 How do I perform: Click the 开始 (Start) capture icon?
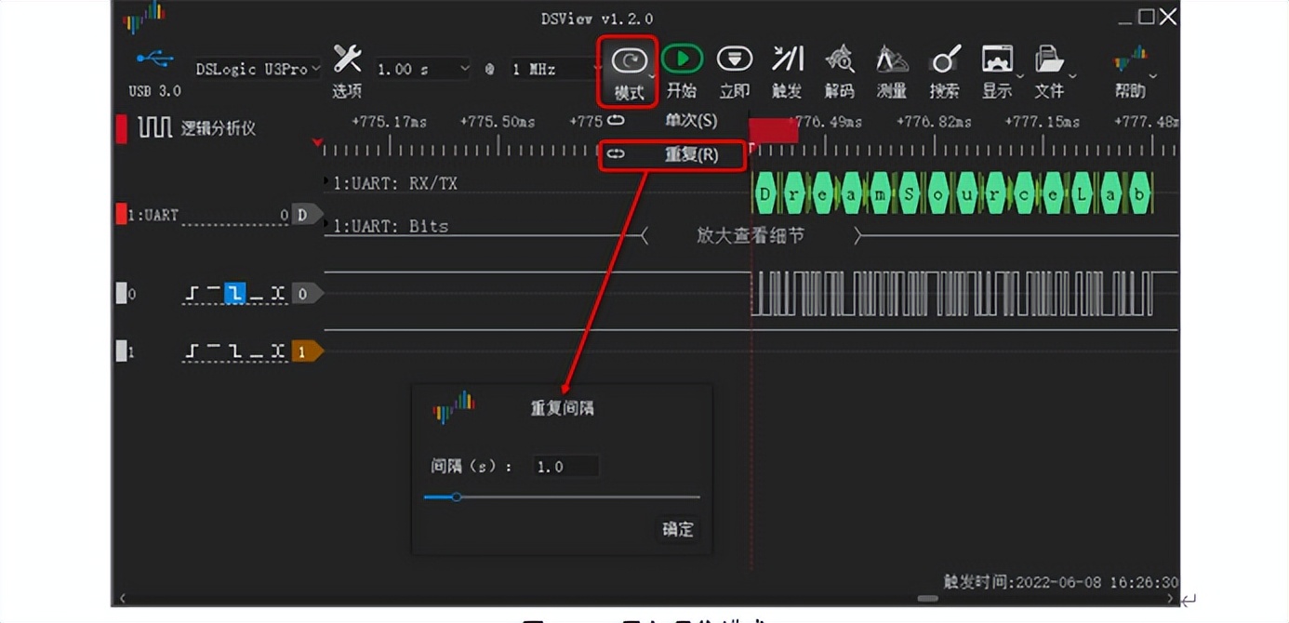click(683, 58)
